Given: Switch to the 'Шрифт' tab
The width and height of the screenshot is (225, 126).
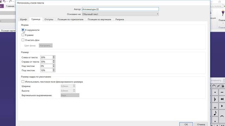Looking at the screenshot, I should [x=24, y=19].
